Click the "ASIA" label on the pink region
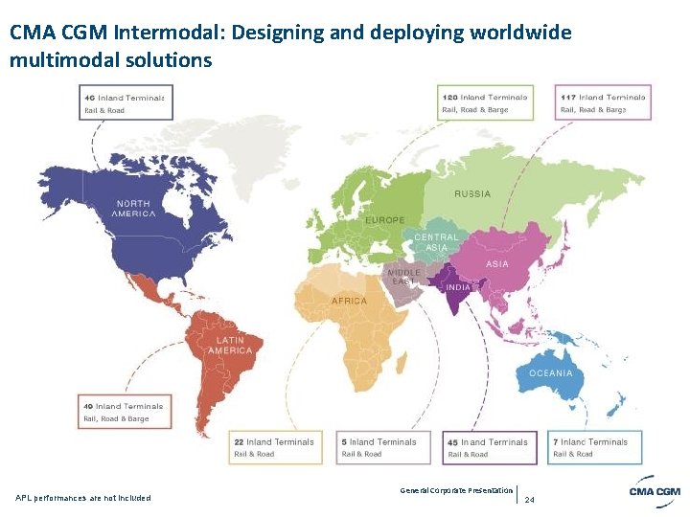The height and width of the screenshot is (517, 690). (x=497, y=264)
